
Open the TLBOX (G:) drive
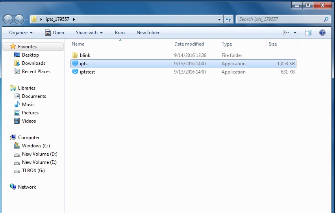(33, 171)
